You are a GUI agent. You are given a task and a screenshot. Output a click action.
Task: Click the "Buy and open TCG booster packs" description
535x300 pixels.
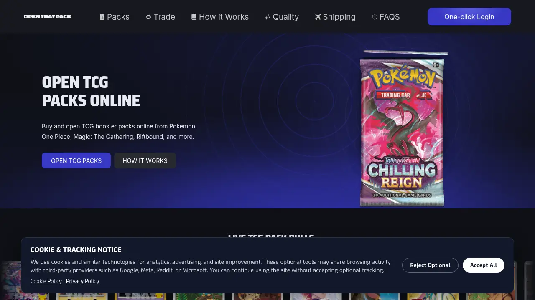[119, 131]
